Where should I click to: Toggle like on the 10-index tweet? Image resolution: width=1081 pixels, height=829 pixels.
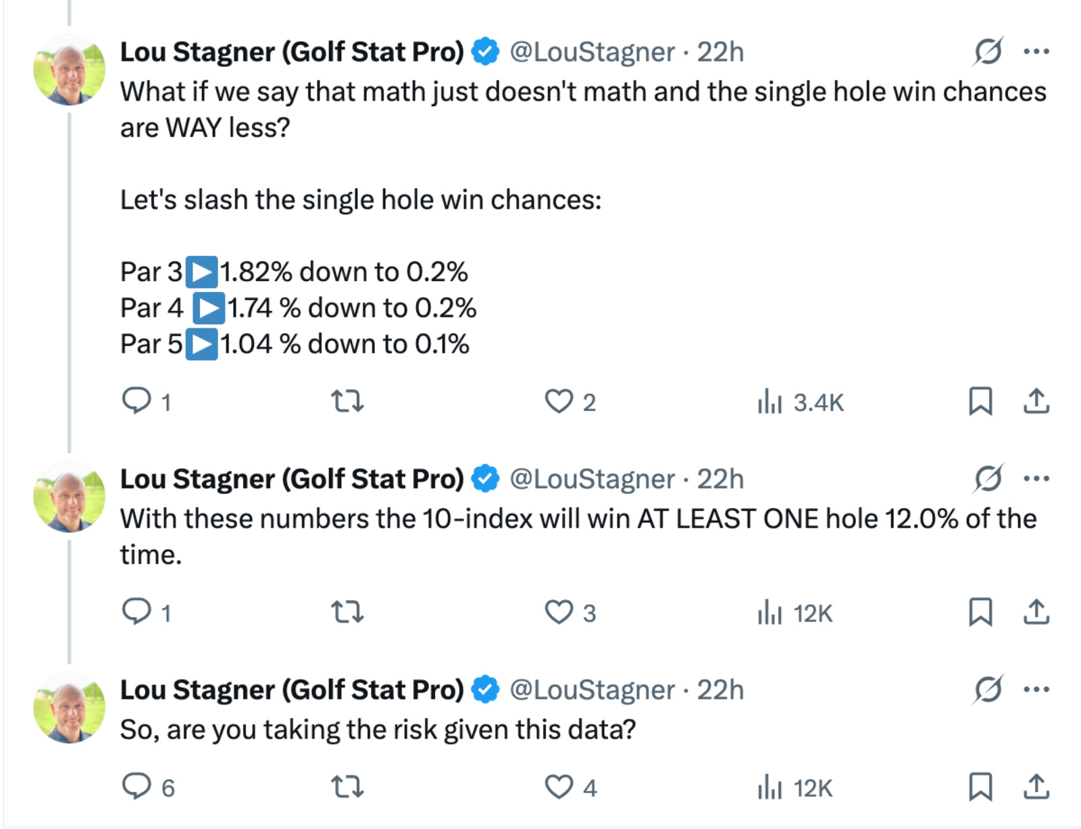pyautogui.click(x=559, y=613)
